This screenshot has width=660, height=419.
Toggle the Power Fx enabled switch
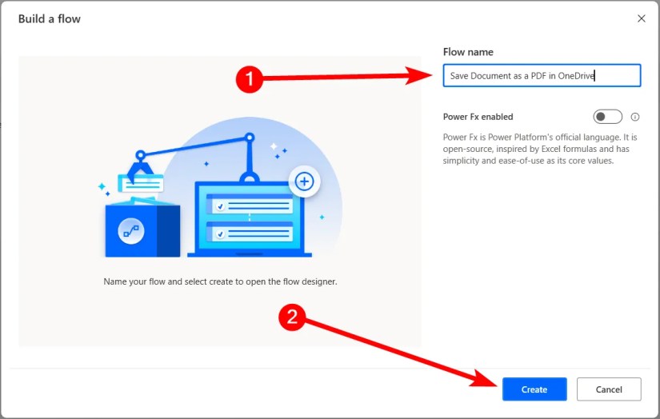tap(607, 117)
